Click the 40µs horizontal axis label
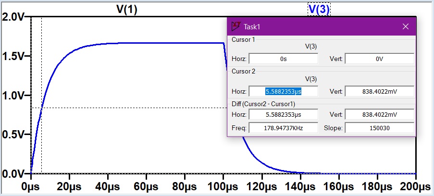Screen dimensions: 434x196 click(x=108, y=186)
